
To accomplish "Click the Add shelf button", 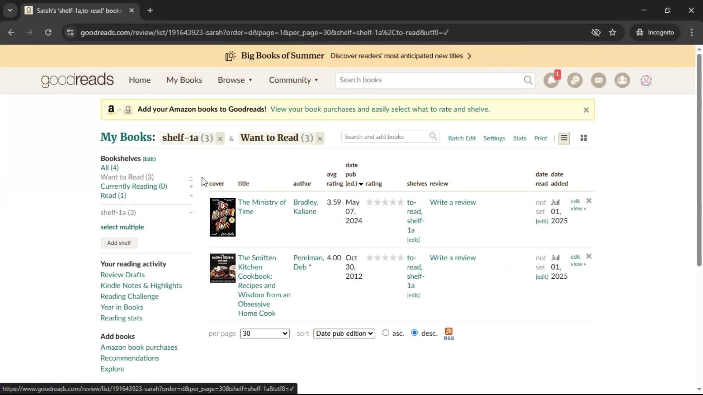I will tap(119, 243).
